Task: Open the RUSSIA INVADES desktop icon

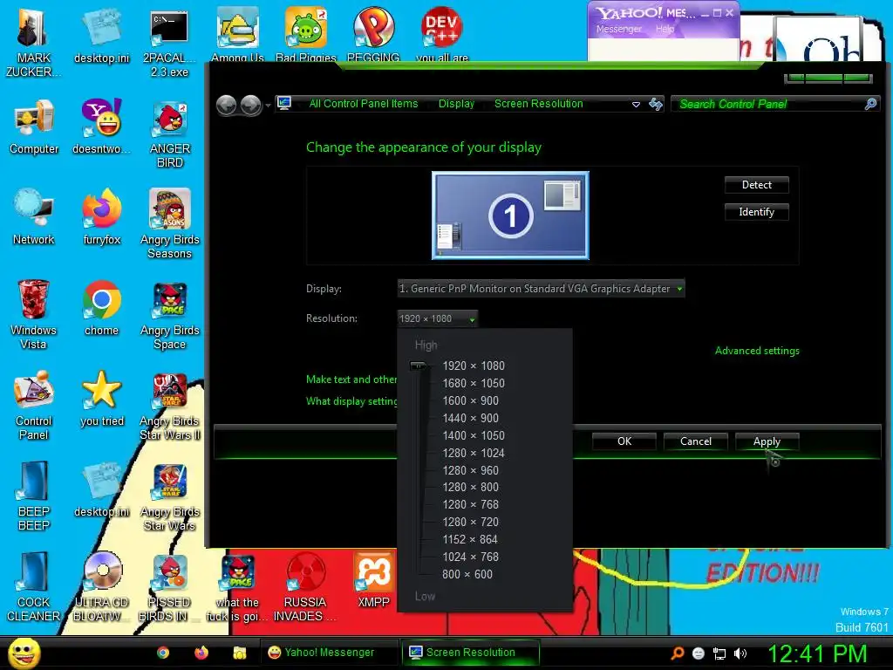Action: [305, 587]
